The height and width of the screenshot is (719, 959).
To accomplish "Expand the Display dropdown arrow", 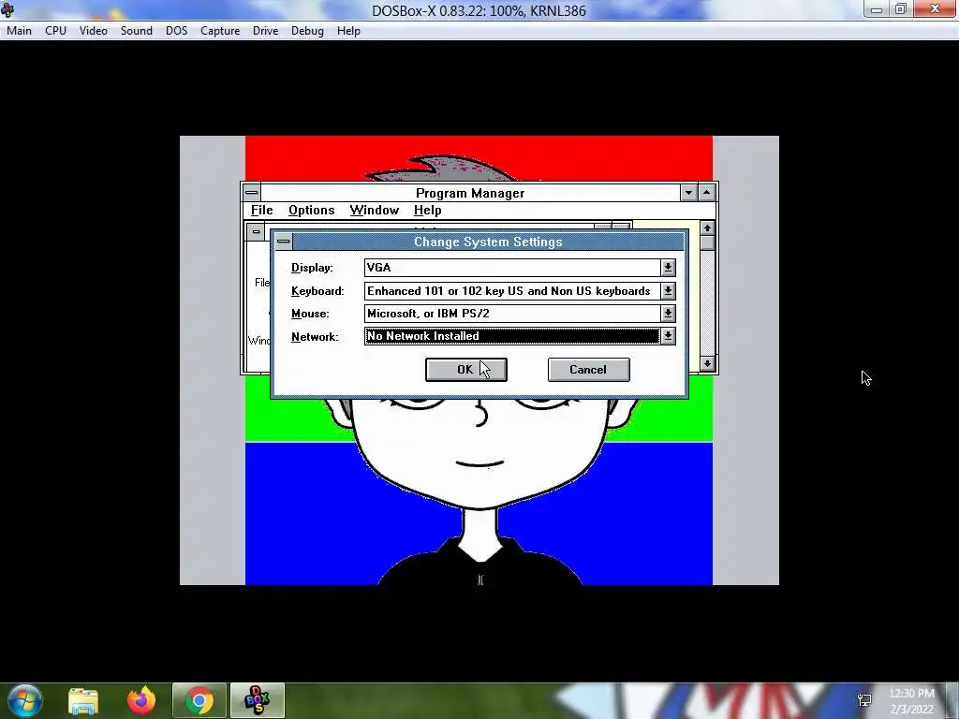I will [x=668, y=268].
